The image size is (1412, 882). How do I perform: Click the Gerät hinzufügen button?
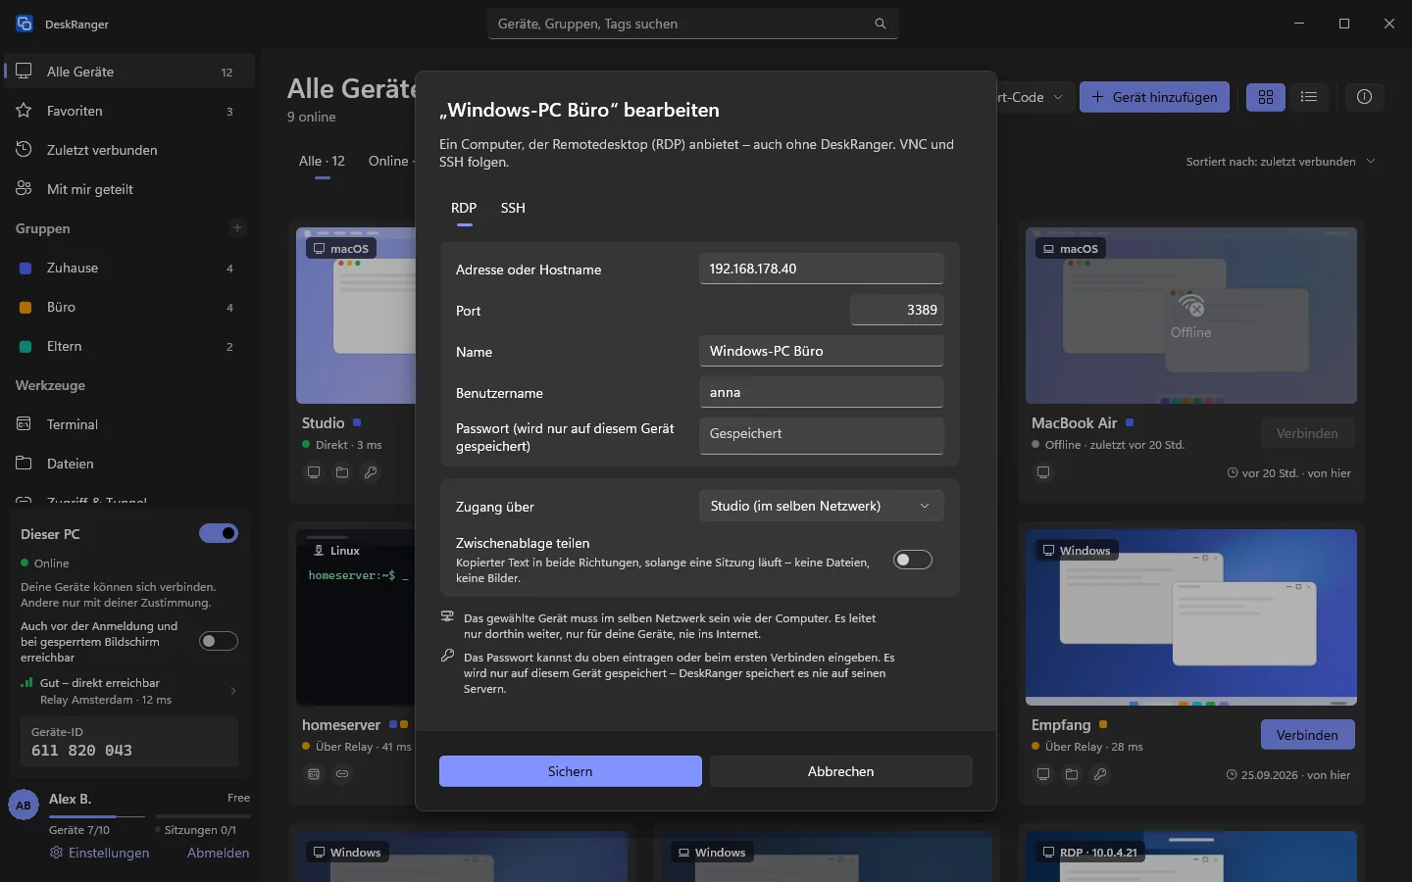click(x=1154, y=97)
